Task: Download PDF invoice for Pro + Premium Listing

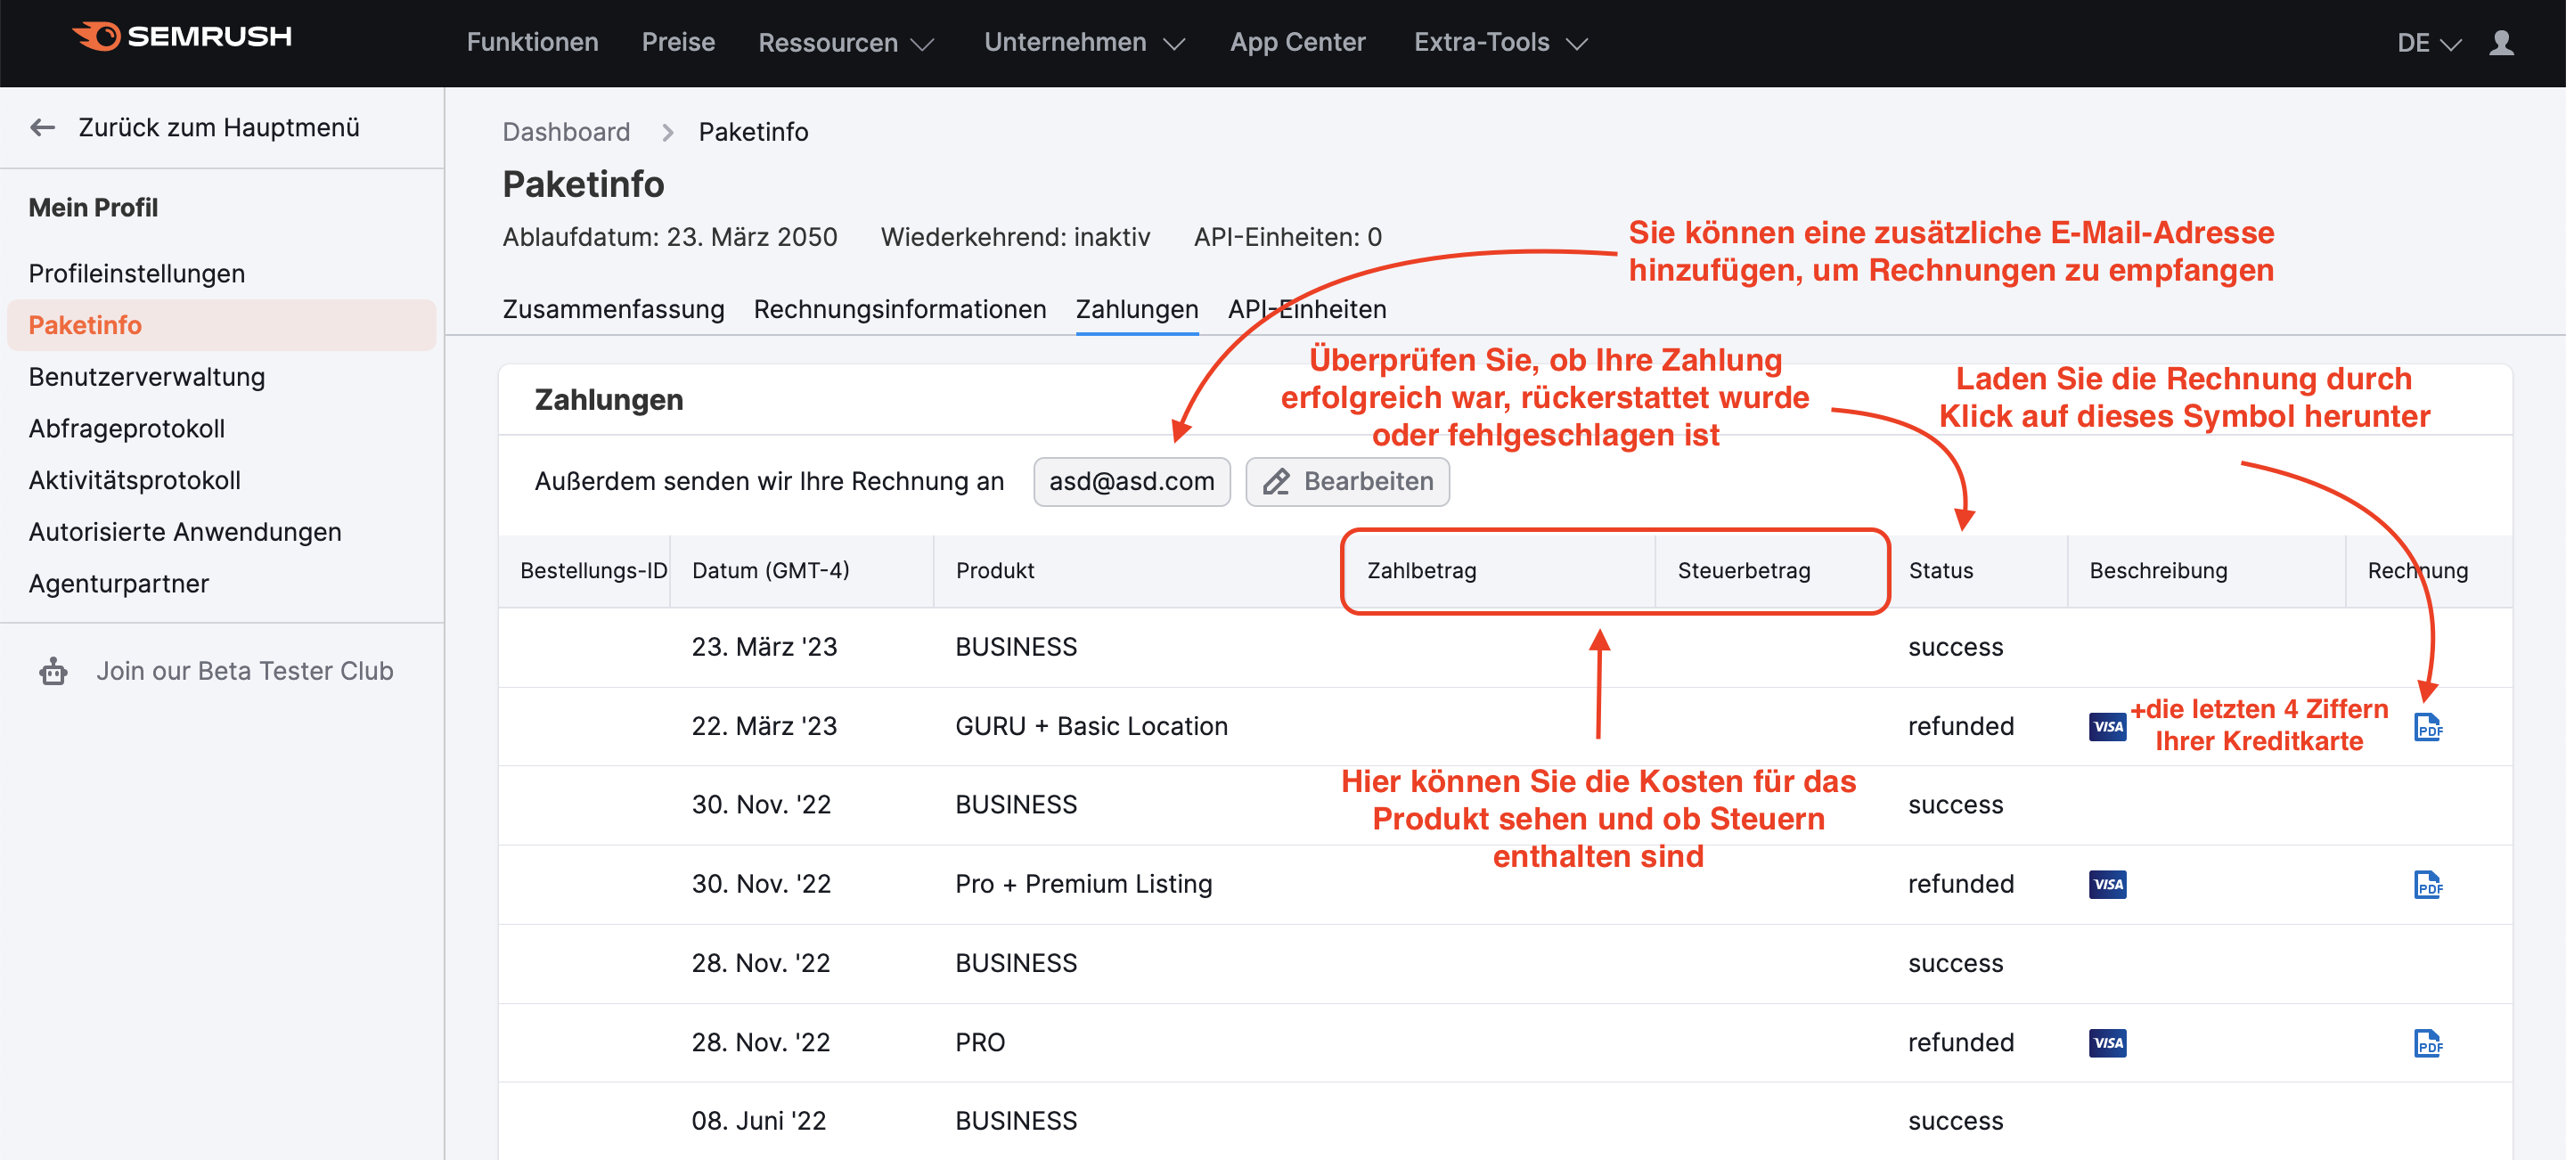Action: coord(2428,884)
